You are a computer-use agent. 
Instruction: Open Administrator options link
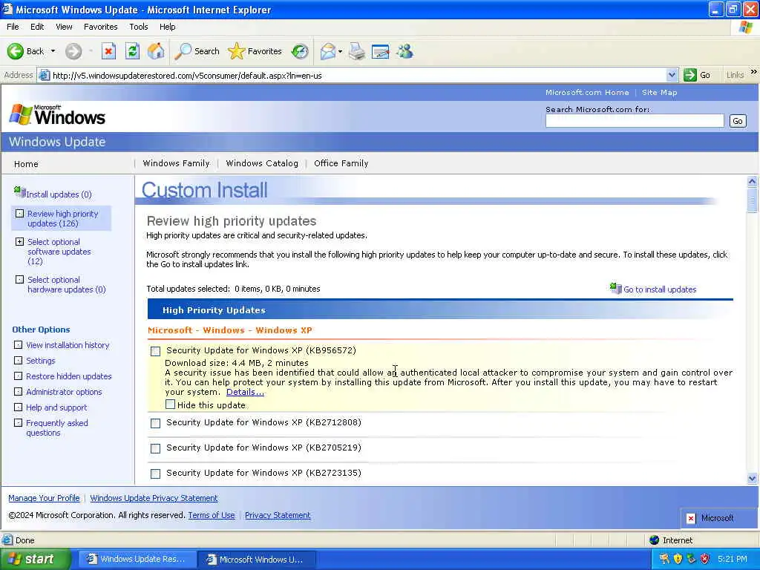click(64, 392)
